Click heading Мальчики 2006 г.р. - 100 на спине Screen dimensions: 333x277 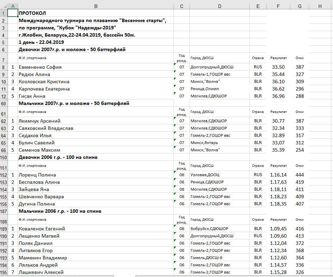click(60, 211)
